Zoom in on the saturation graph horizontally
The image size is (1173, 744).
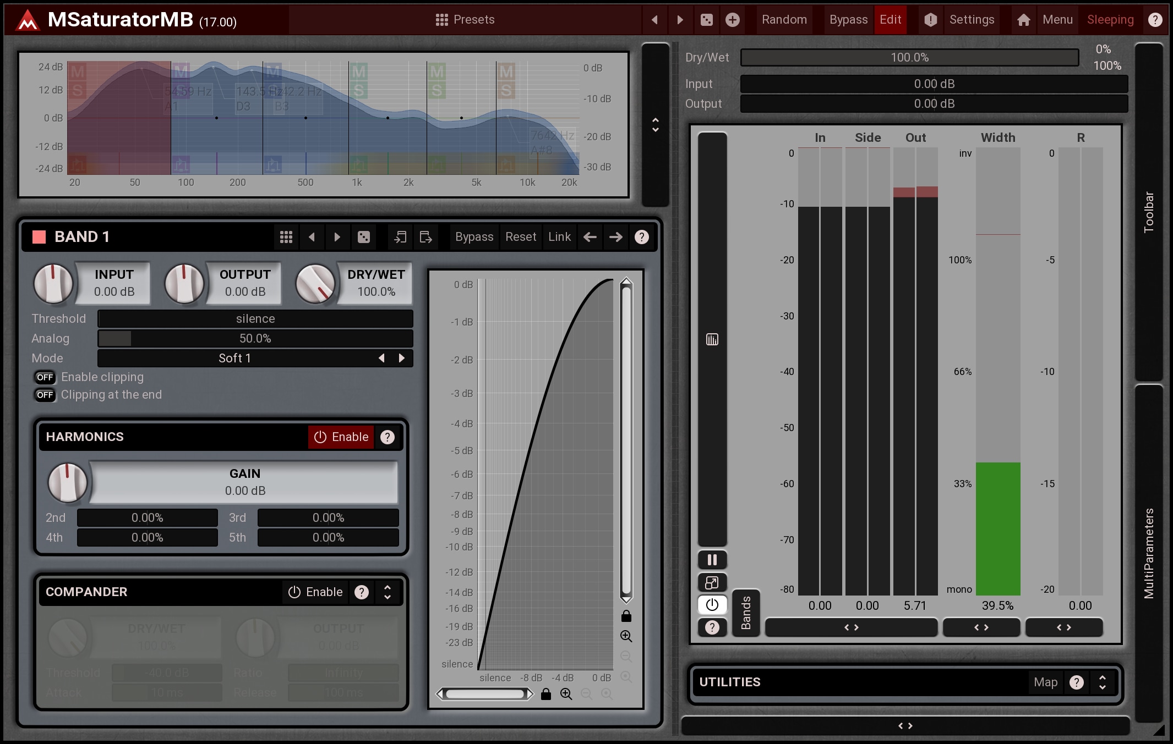[566, 694]
